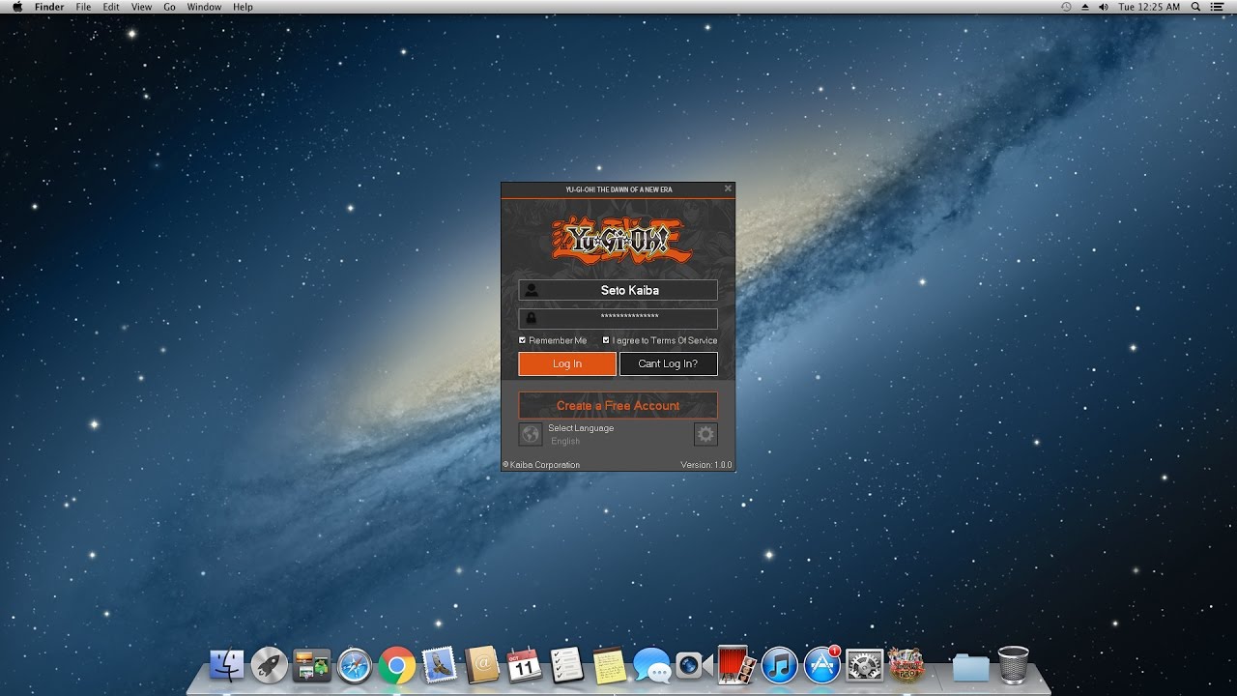Image resolution: width=1237 pixels, height=696 pixels.
Task: Open Google Chrome from the dock
Action: tap(397, 665)
